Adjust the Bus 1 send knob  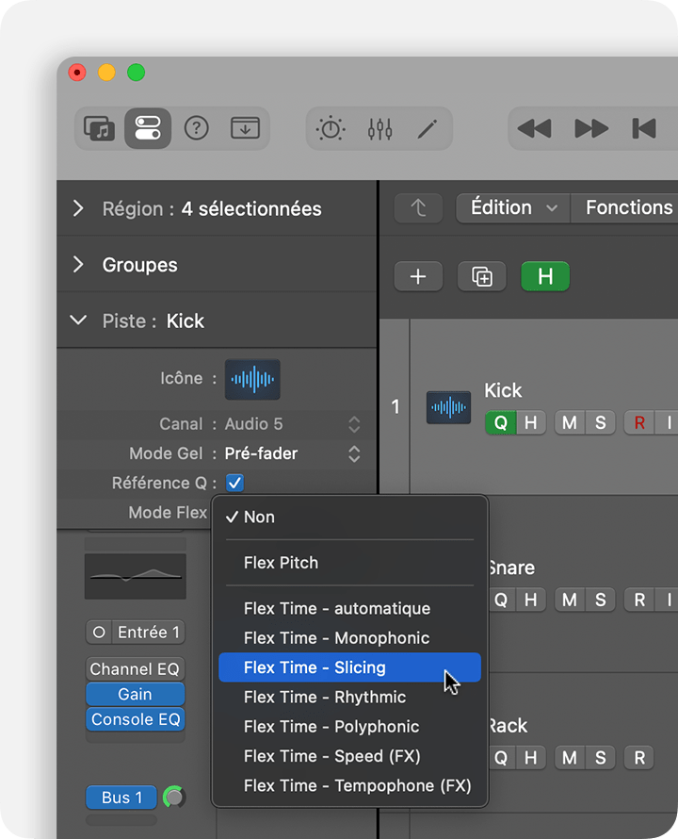click(173, 798)
